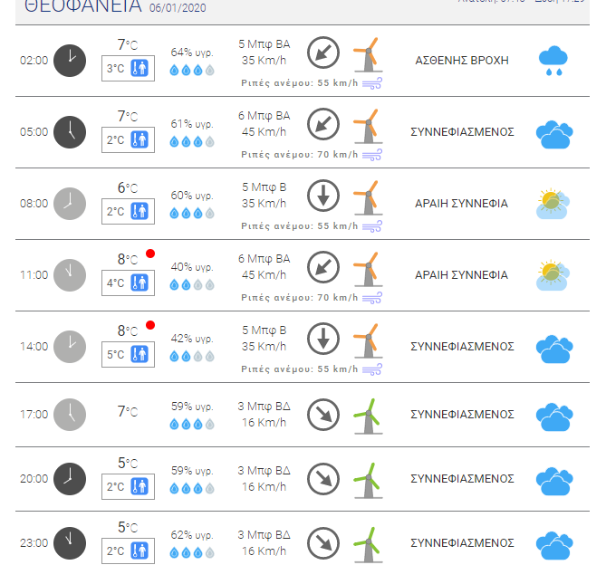The width and height of the screenshot is (606, 565).
Task: Click the 20:00 feels-like 2°C box
Action: [x=128, y=486]
